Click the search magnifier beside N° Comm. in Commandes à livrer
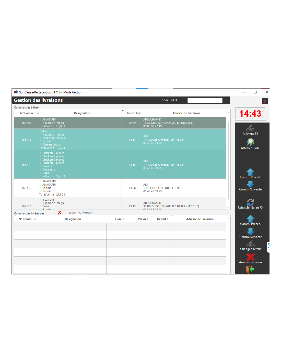Viewport: 281px width, 363px height. click(x=38, y=113)
